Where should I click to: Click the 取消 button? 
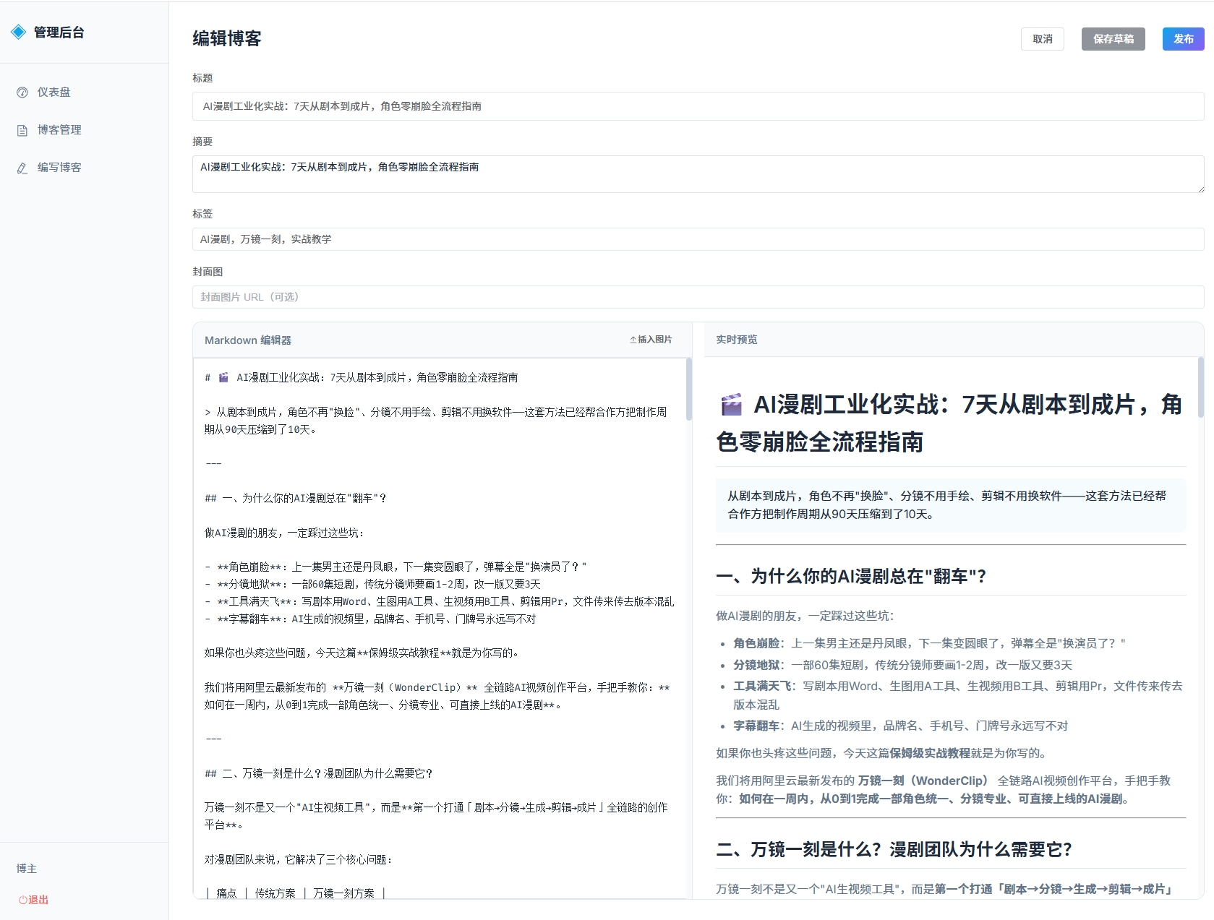tap(1042, 39)
